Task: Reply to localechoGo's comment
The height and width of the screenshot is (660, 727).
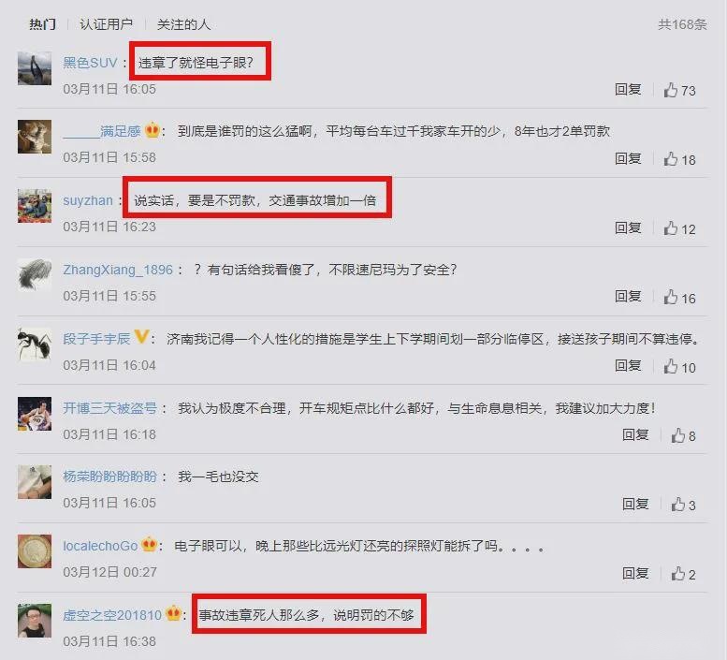Action: [x=635, y=573]
